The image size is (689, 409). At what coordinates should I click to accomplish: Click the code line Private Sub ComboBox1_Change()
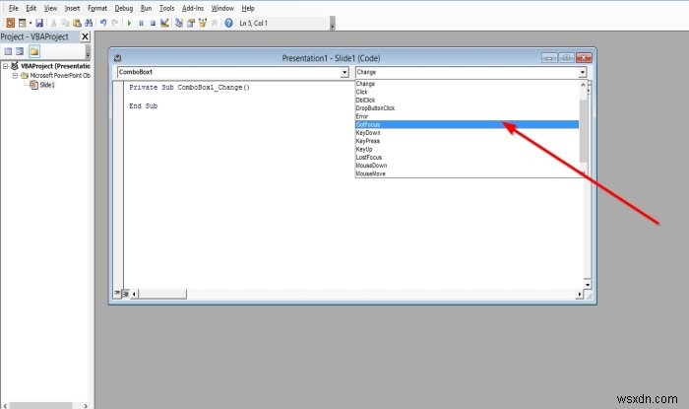point(189,88)
